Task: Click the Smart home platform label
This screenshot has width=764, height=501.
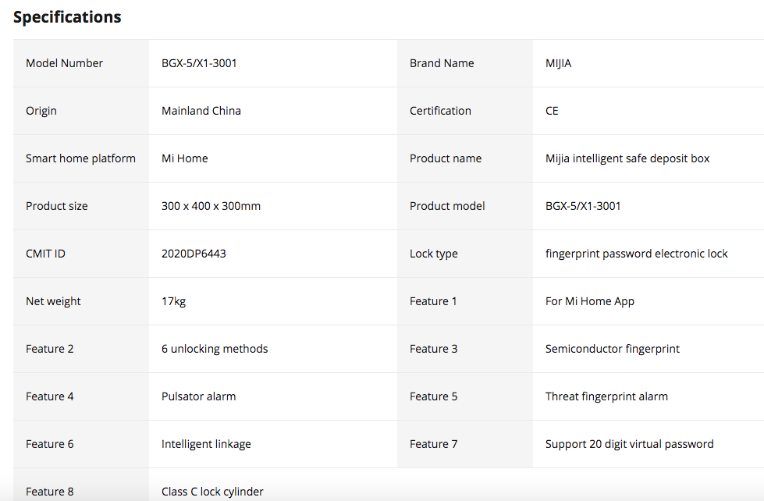Action: (80, 158)
